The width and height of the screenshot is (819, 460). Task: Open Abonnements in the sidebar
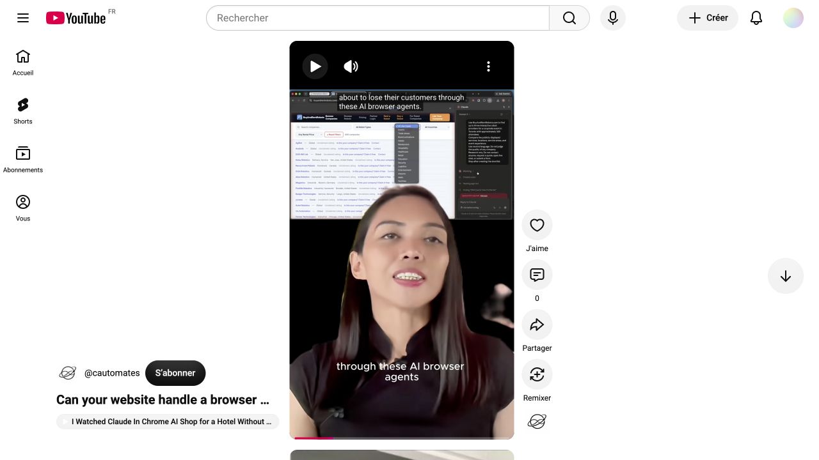[x=23, y=160]
